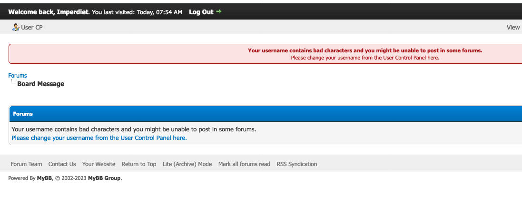Mark all forums read
Screen dimensions: 522x198
click(244, 164)
